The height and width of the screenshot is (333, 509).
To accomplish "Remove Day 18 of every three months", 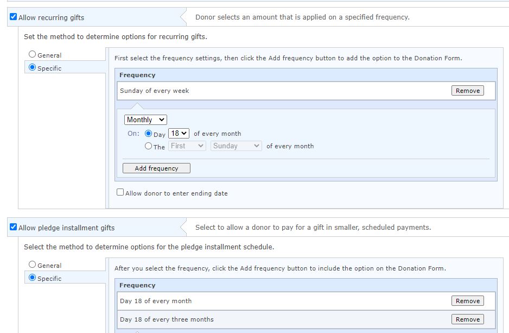I will pos(467,319).
